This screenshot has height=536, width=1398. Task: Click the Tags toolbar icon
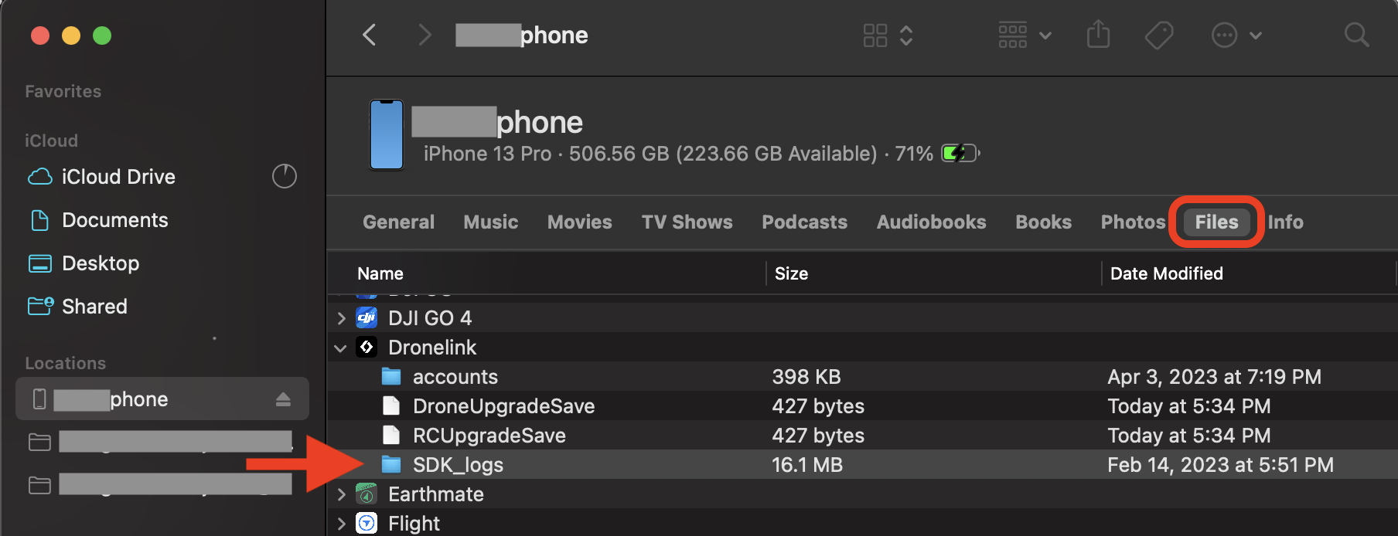click(1159, 36)
